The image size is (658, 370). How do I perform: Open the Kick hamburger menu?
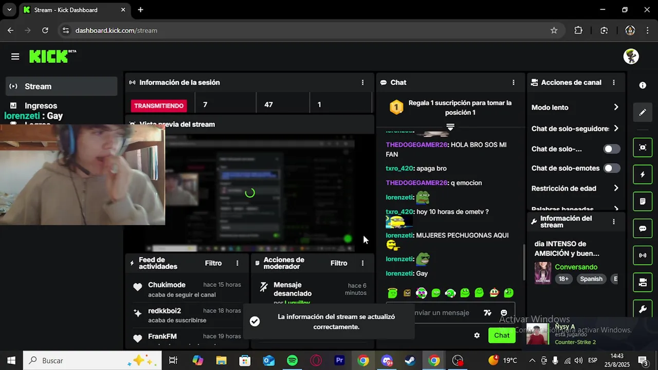pyautogui.click(x=15, y=57)
